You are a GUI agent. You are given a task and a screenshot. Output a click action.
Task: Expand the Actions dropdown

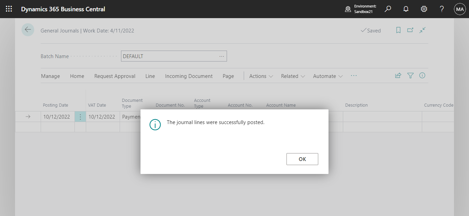(x=260, y=76)
